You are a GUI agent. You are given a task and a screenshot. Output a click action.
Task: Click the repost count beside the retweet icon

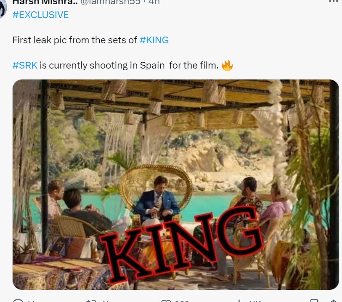[x=105, y=300]
